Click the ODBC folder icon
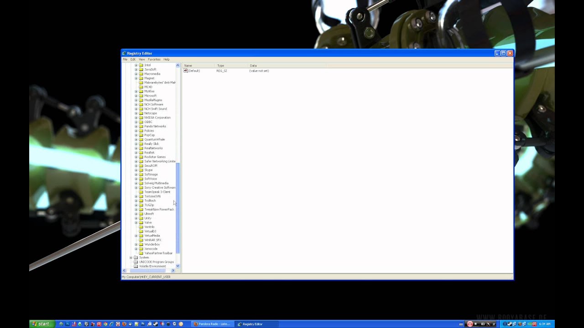 pyautogui.click(x=141, y=122)
